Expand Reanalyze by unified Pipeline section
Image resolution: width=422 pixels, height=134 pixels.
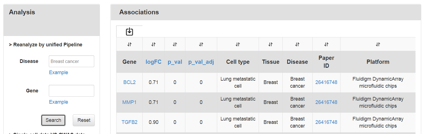(46, 45)
